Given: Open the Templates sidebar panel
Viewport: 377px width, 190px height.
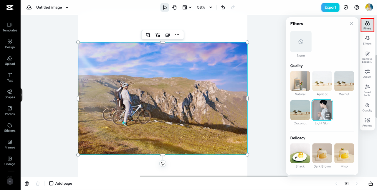Looking at the screenshot, I should click(10, 27).
